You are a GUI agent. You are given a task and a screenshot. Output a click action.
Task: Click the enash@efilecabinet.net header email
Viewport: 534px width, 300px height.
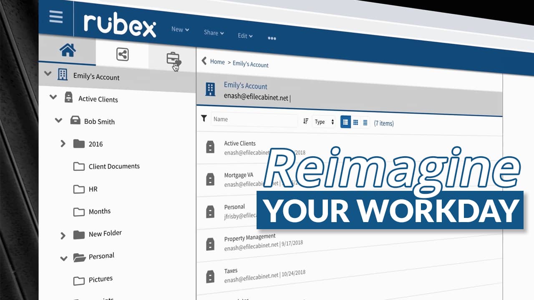coord(256,97)
